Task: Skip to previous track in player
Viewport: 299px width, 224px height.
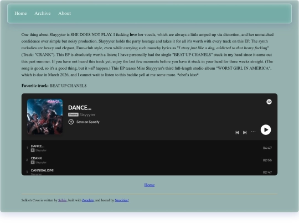Action: 237,132
